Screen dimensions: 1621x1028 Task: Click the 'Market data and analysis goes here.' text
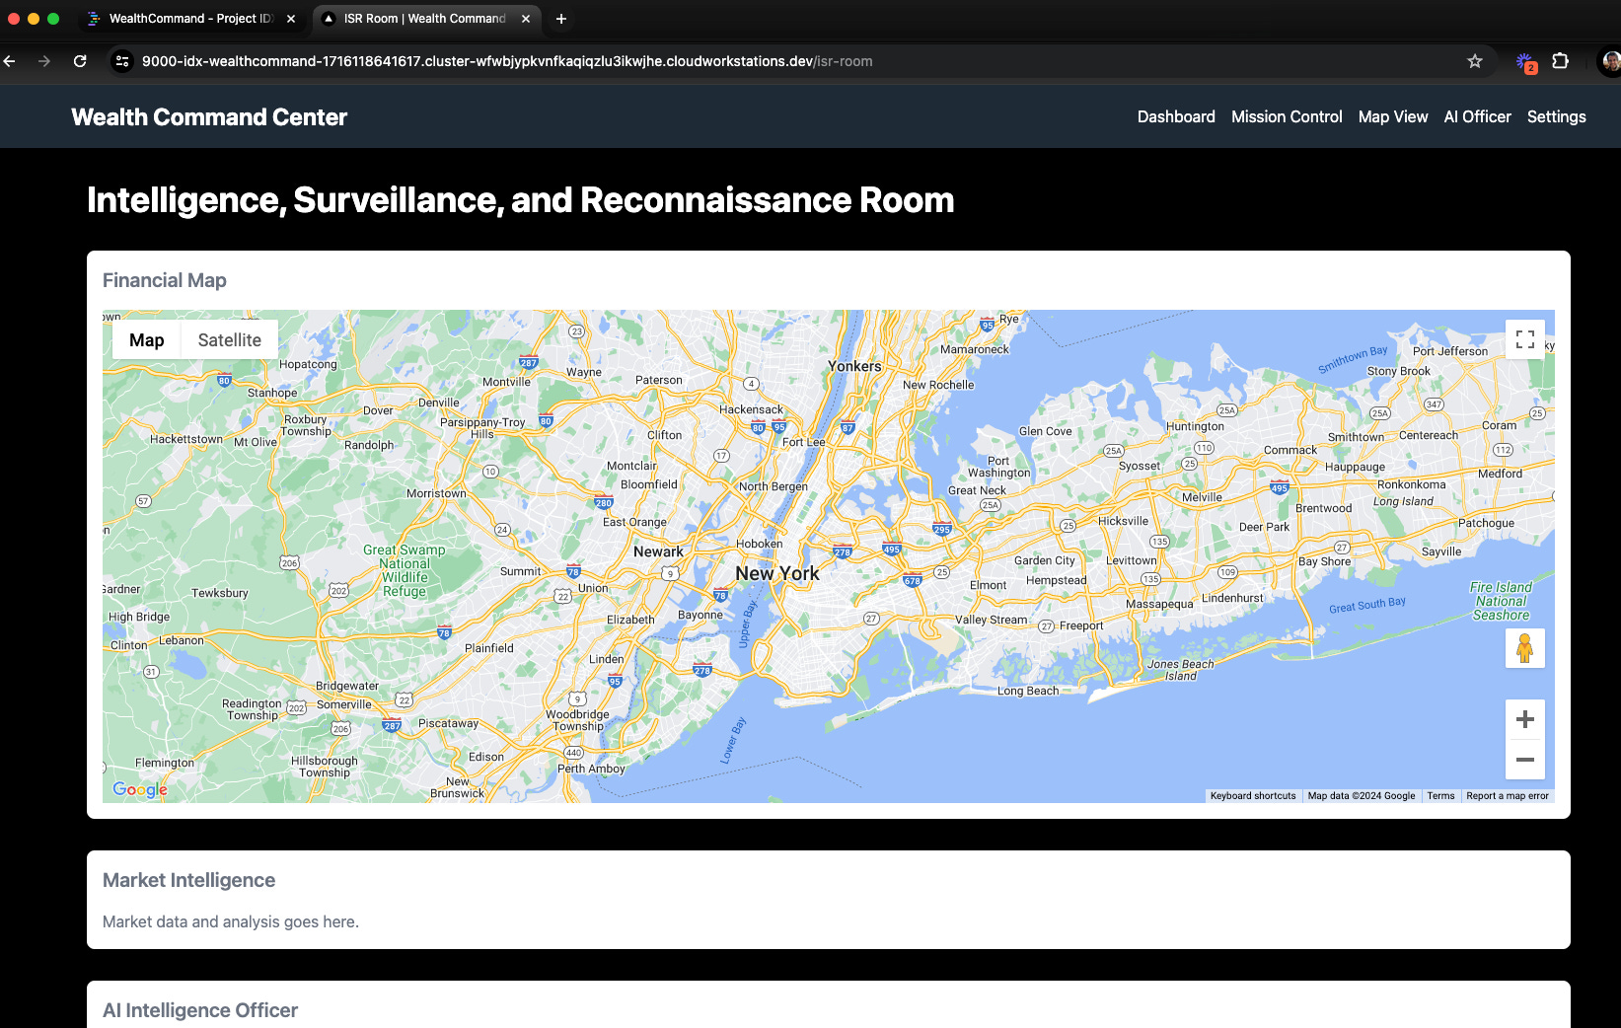point(231,921)
